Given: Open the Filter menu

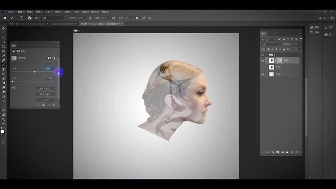Looking at the screenshot, I should pyautogui.click(x=68, y=12).
